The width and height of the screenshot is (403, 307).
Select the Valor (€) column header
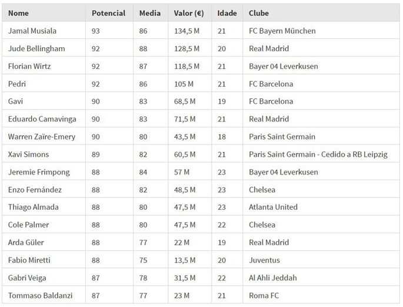[x=188, y=13]
